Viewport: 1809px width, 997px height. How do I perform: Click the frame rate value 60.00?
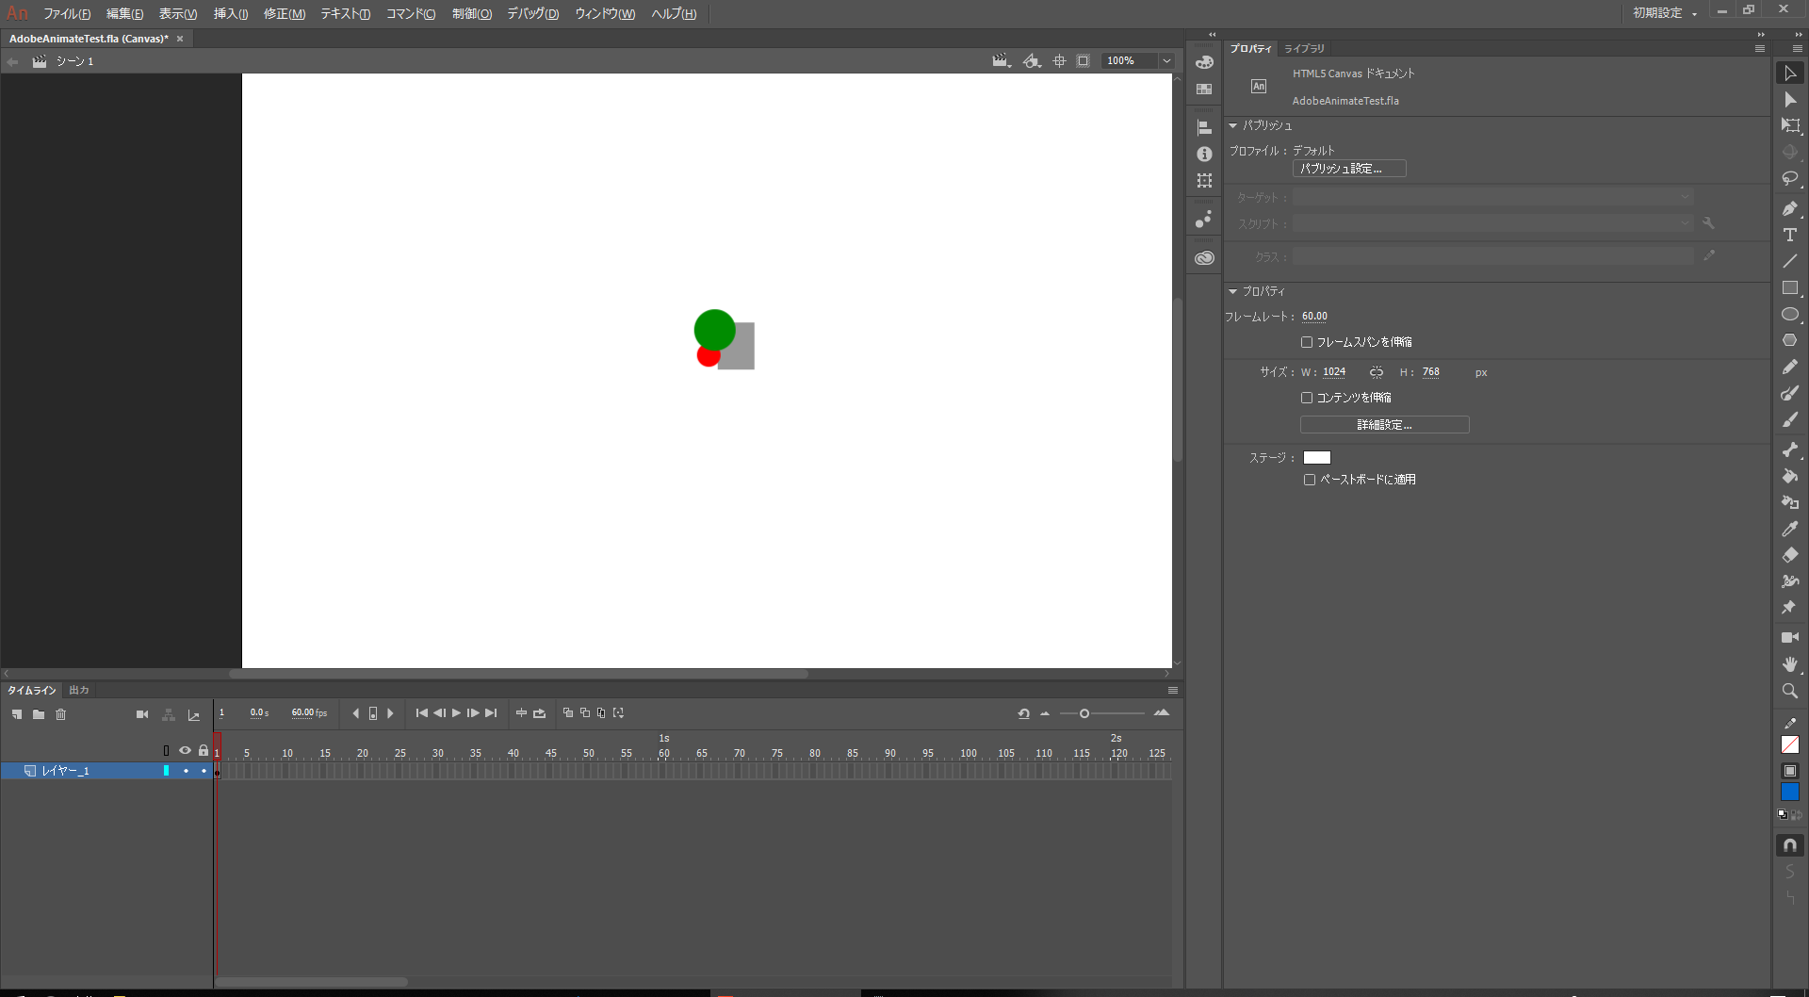pyautogui.click(x=1314, y=317)
